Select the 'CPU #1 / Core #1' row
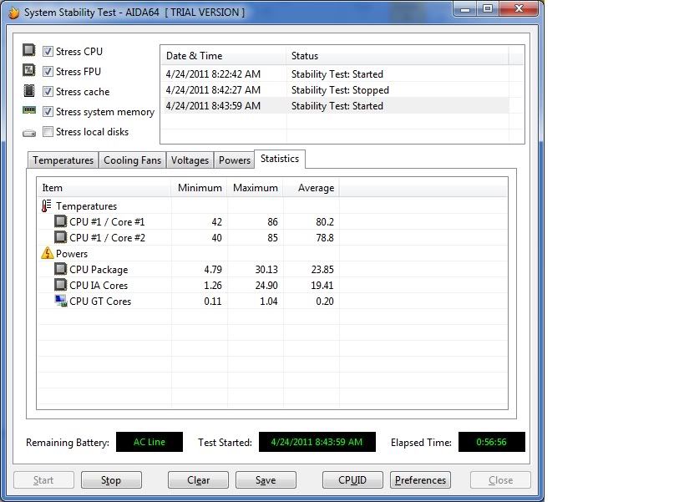Screen dimensions: 684x502 click(x=272, y=221)
